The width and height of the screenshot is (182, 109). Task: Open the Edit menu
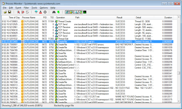pyautogui.click(x=11, y=8)
